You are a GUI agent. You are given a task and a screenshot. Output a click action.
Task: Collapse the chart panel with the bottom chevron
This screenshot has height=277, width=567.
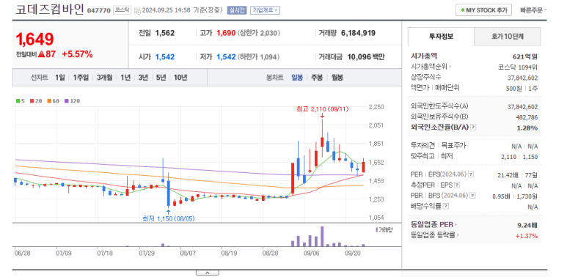[x=207, y=273]
